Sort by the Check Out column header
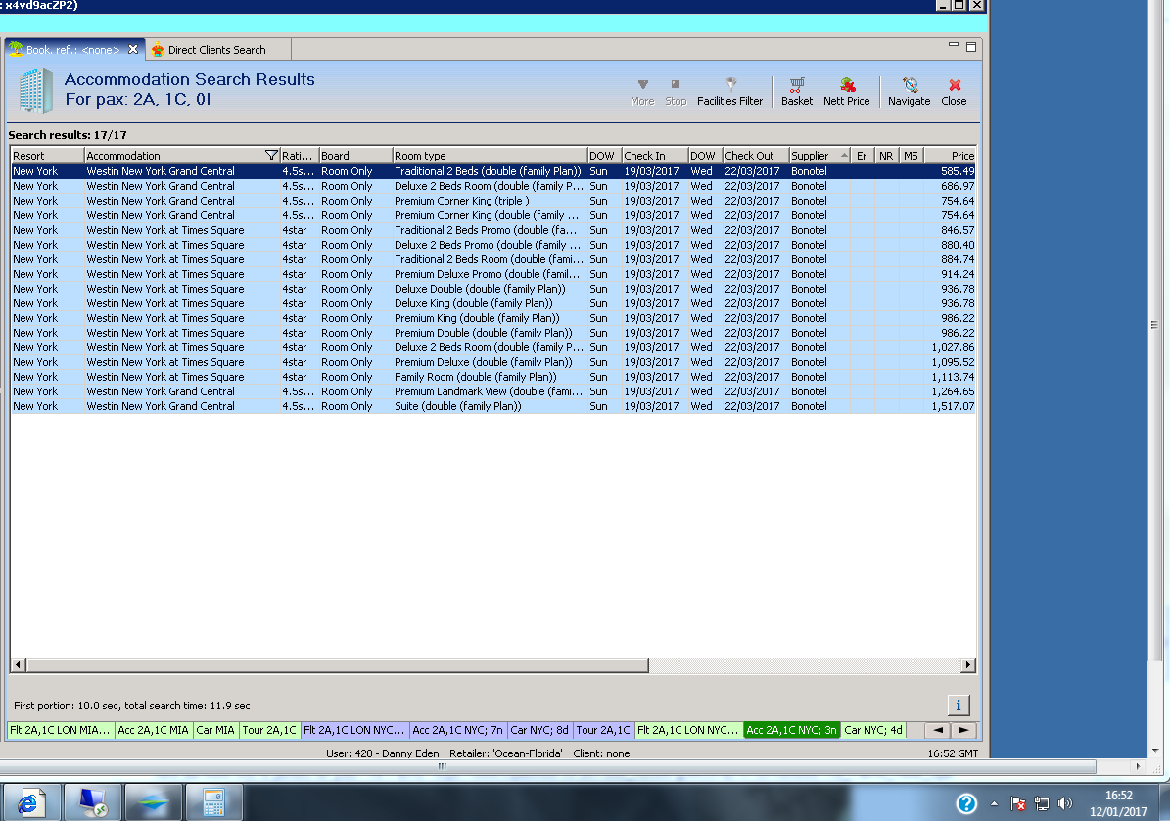The height and width of the screenshot is (821, 1170). [755, 156]
